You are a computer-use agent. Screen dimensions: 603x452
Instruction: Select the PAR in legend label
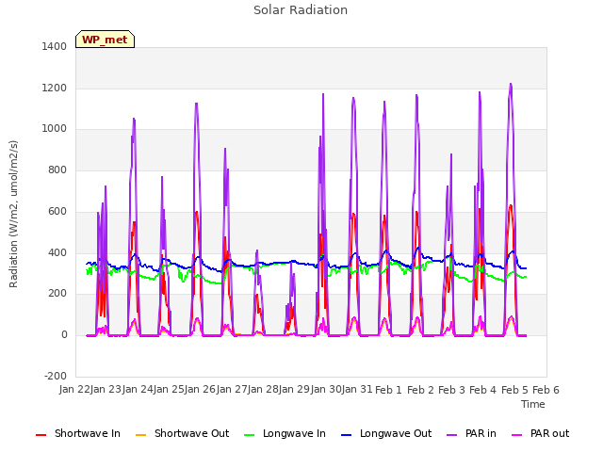click(x=481, y=433)
